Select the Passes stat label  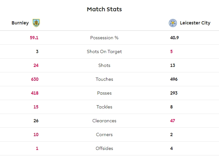point(104,93)
